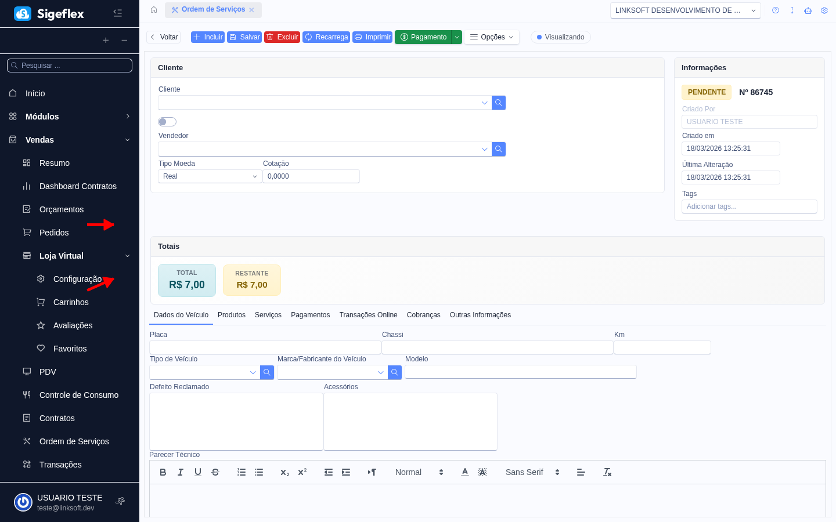Expand the arrow next to Pagamento button
This screenshot has width=836, height=522.
coord(457,37)
